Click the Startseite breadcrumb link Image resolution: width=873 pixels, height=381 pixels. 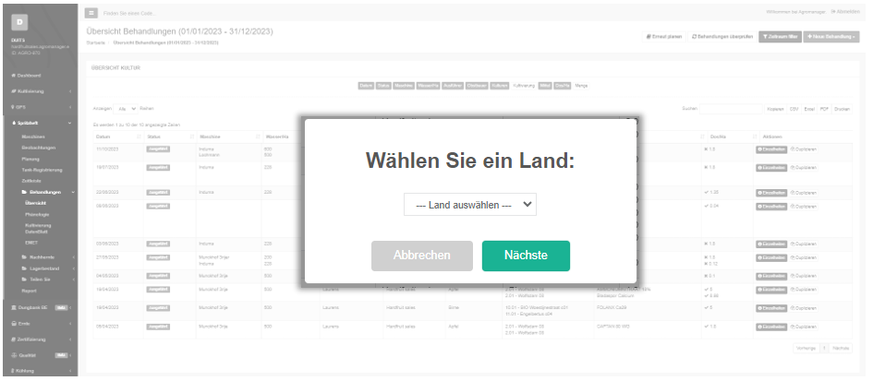click(x=96, y=42)
